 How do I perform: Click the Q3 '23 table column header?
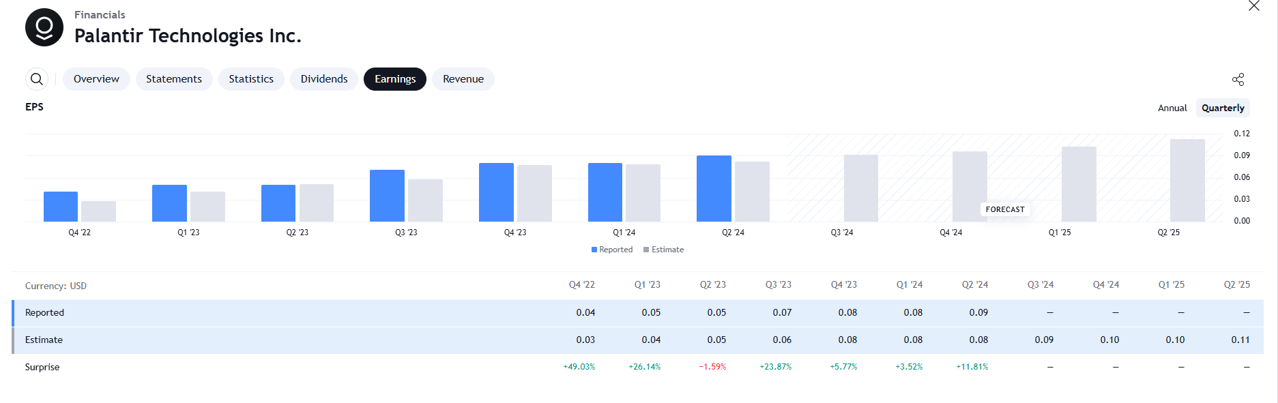pos(779,284)
